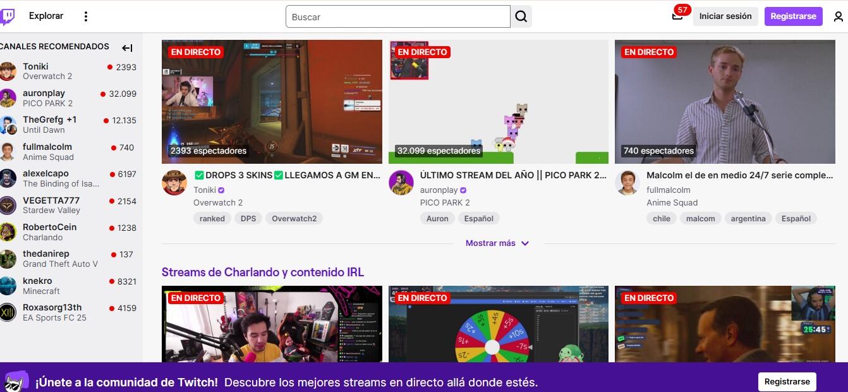Open the three-dot more options menu
The height and width of the screenshot is (392, 848).
(x=86, y=16)
